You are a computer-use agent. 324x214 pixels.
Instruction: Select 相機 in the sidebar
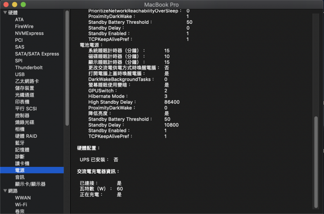coord(20,129)
